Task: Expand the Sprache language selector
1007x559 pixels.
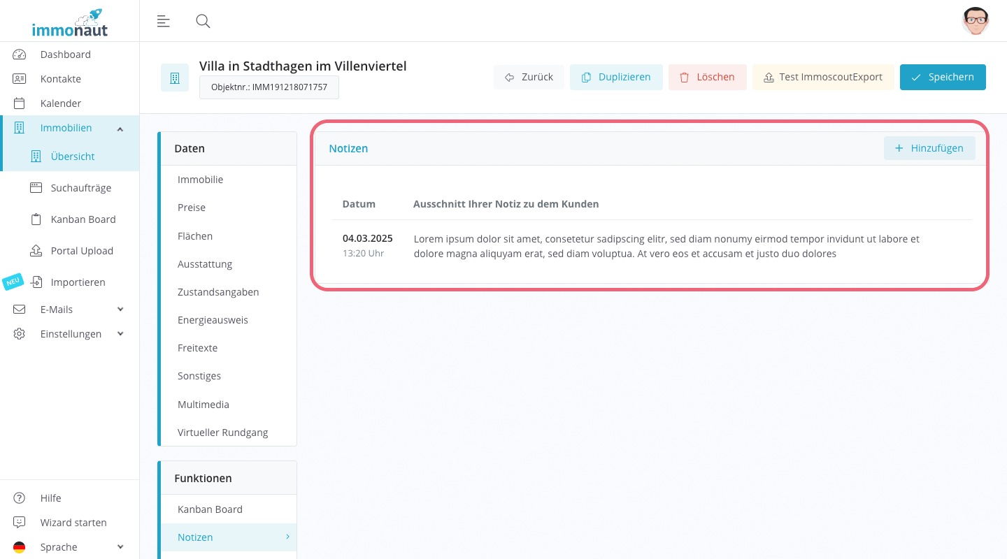Action: pyautogui.click(x=120, y=546)
